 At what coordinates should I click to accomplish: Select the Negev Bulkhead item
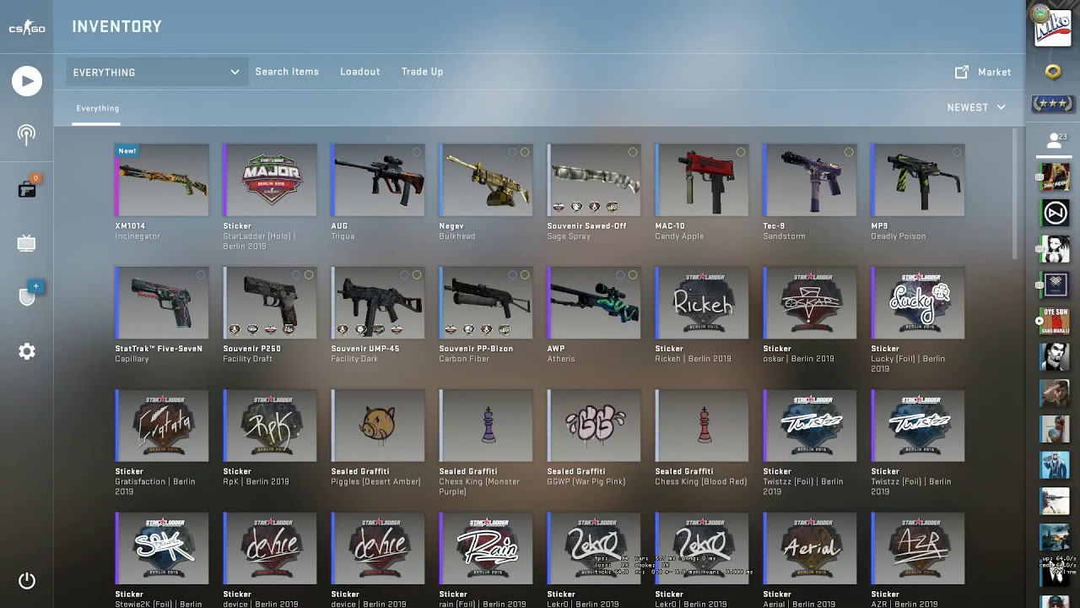(x=486, y=180)
